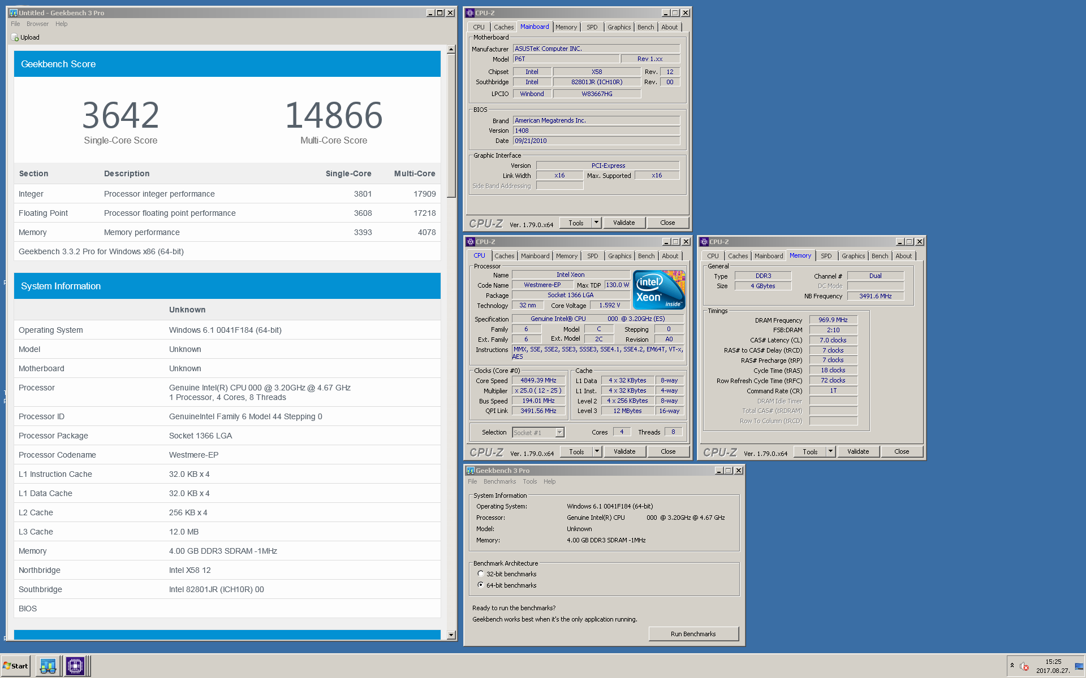Open Tools dropdown arrow in CPU window
Image resolution: width=1086 pixels, height=678 pixels.
coord(597,451)
